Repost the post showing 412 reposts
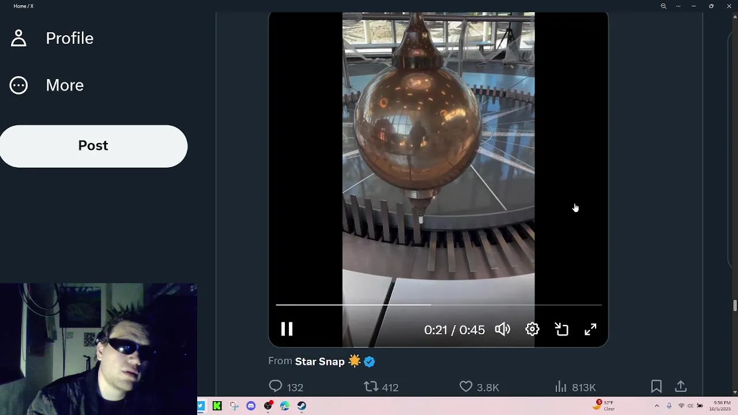This screenshot has width=738, height=415. tap(381, 387)
